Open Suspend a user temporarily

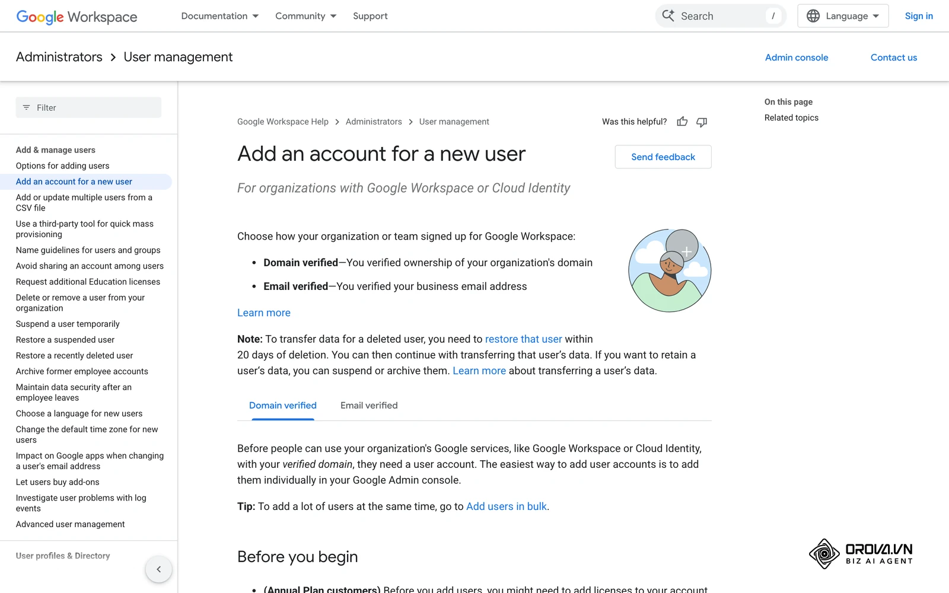[x=68, y=324]
